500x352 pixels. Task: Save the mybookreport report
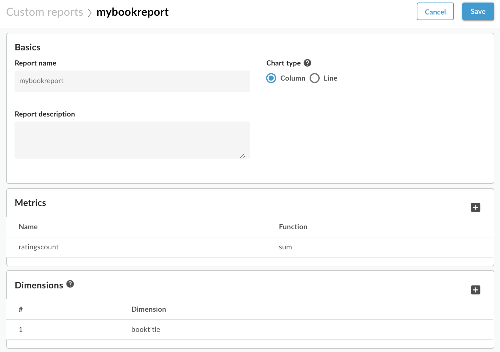point(478,12)
